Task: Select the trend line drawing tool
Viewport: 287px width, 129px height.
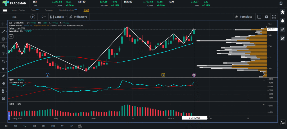Action: click(3, 31)
